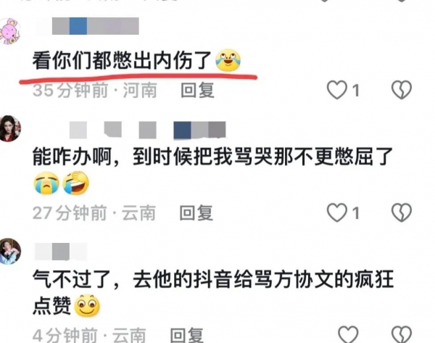Like the 河南 comment with the heart
435x343 pixels.
[x=337, y=90]
